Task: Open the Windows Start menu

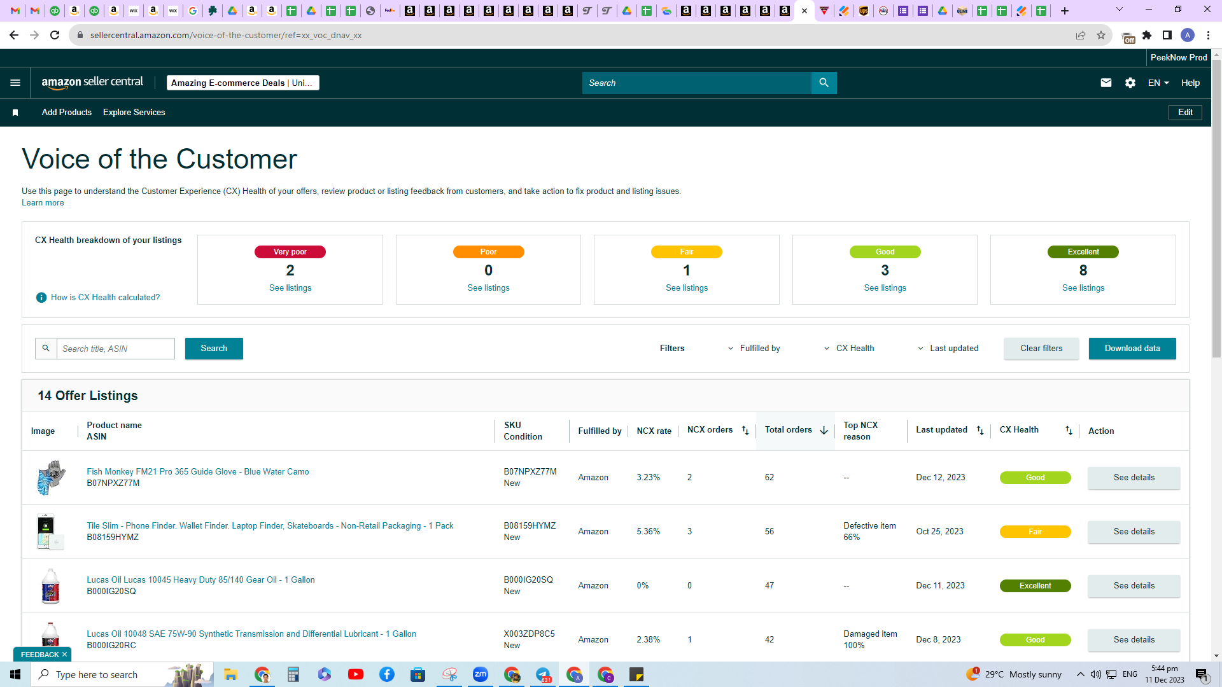Action: click(x=15, y=674)
